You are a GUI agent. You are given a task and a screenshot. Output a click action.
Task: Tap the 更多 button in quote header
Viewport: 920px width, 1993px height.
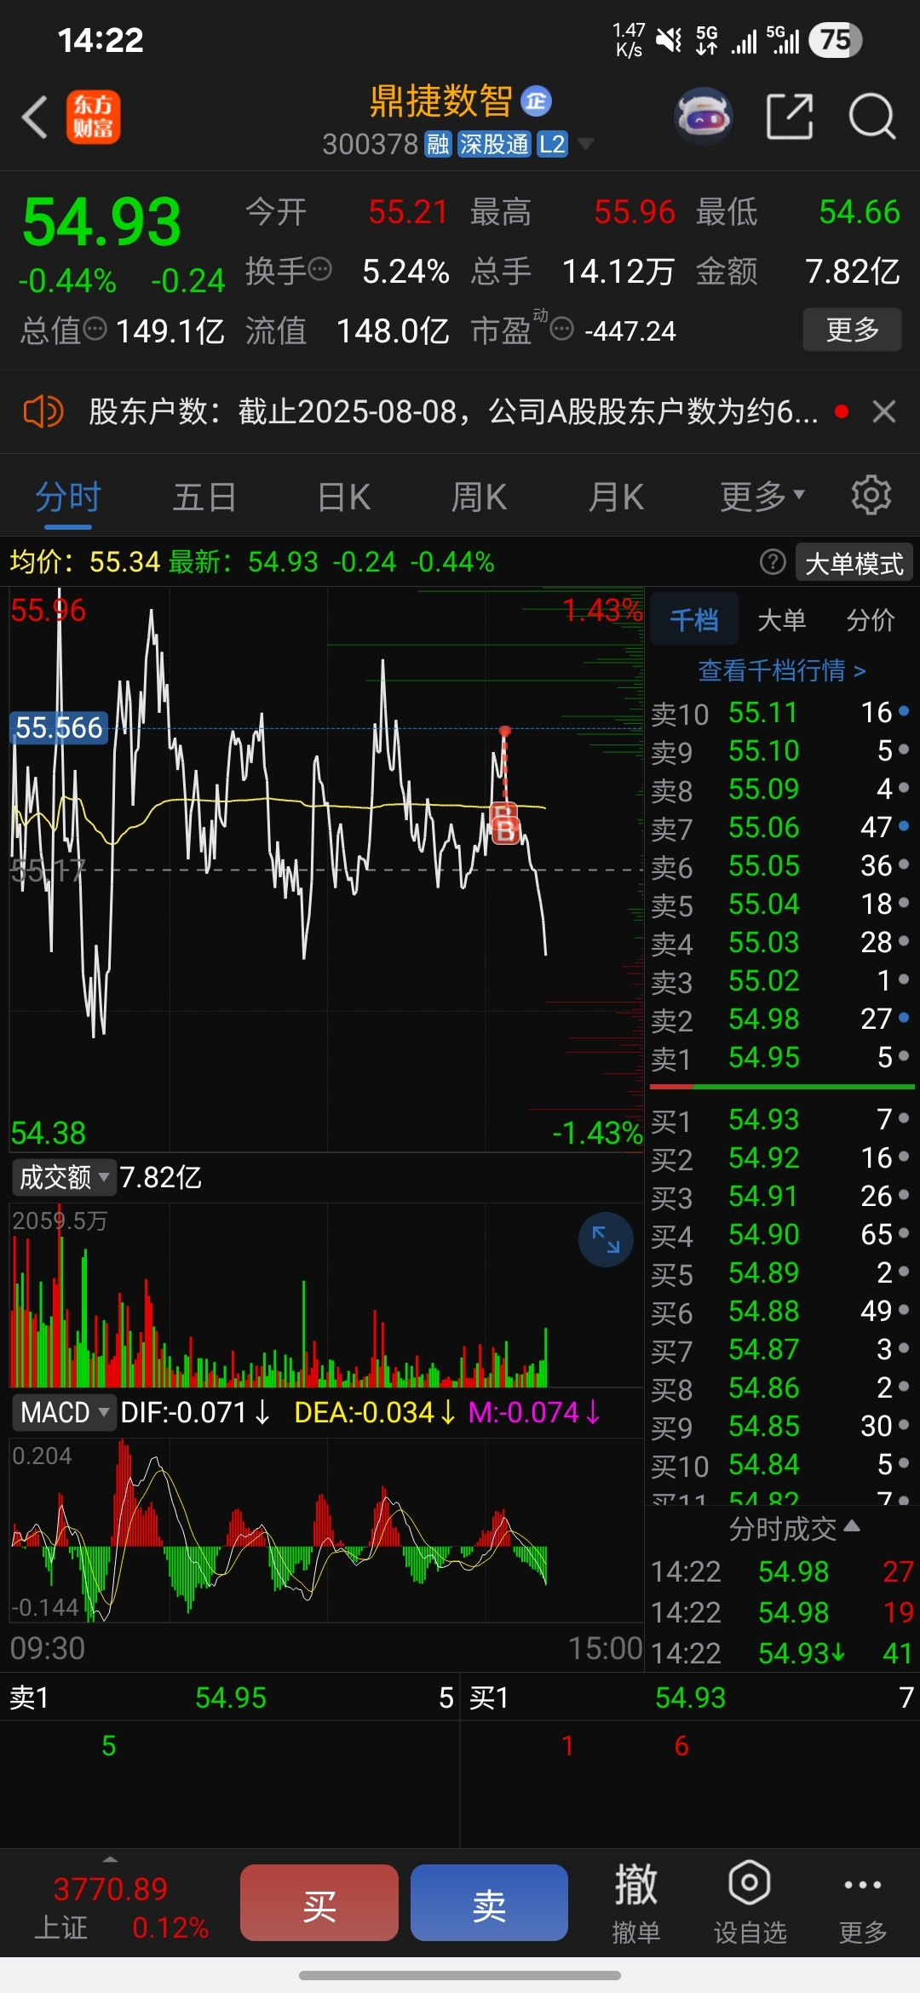(x=852, y=330)
